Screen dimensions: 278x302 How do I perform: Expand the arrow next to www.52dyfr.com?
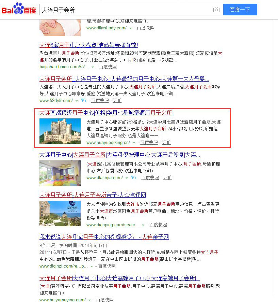[x=77, y=101]
